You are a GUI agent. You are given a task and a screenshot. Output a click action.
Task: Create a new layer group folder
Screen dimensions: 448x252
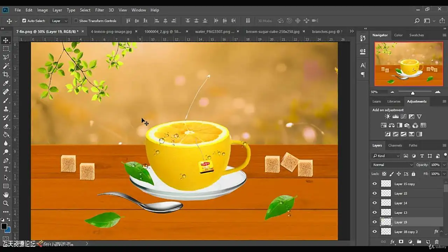pos(419,242)
